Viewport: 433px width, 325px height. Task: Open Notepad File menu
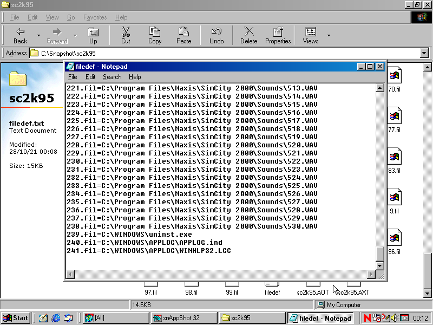pyautogui.click(x=73, y=77)
